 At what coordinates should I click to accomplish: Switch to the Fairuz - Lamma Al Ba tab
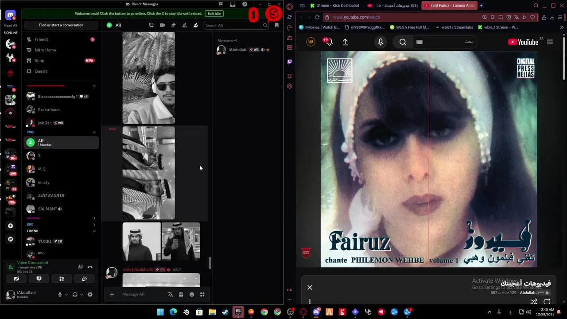[x=448, y=6]
